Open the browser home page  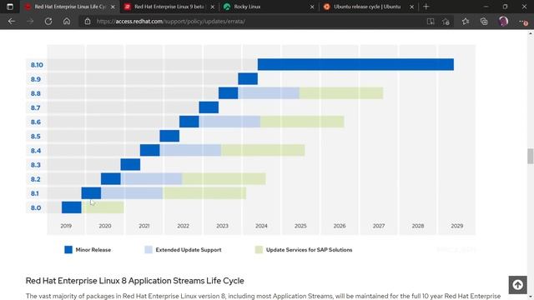(x=67, y=22)
